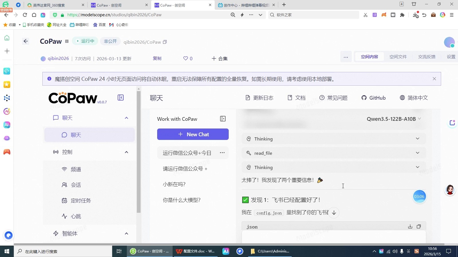Image resolution: width=458 pixels, height=257 pixels.
Task: Open the page zoom control in address bar
Action: tap(233, 15)
